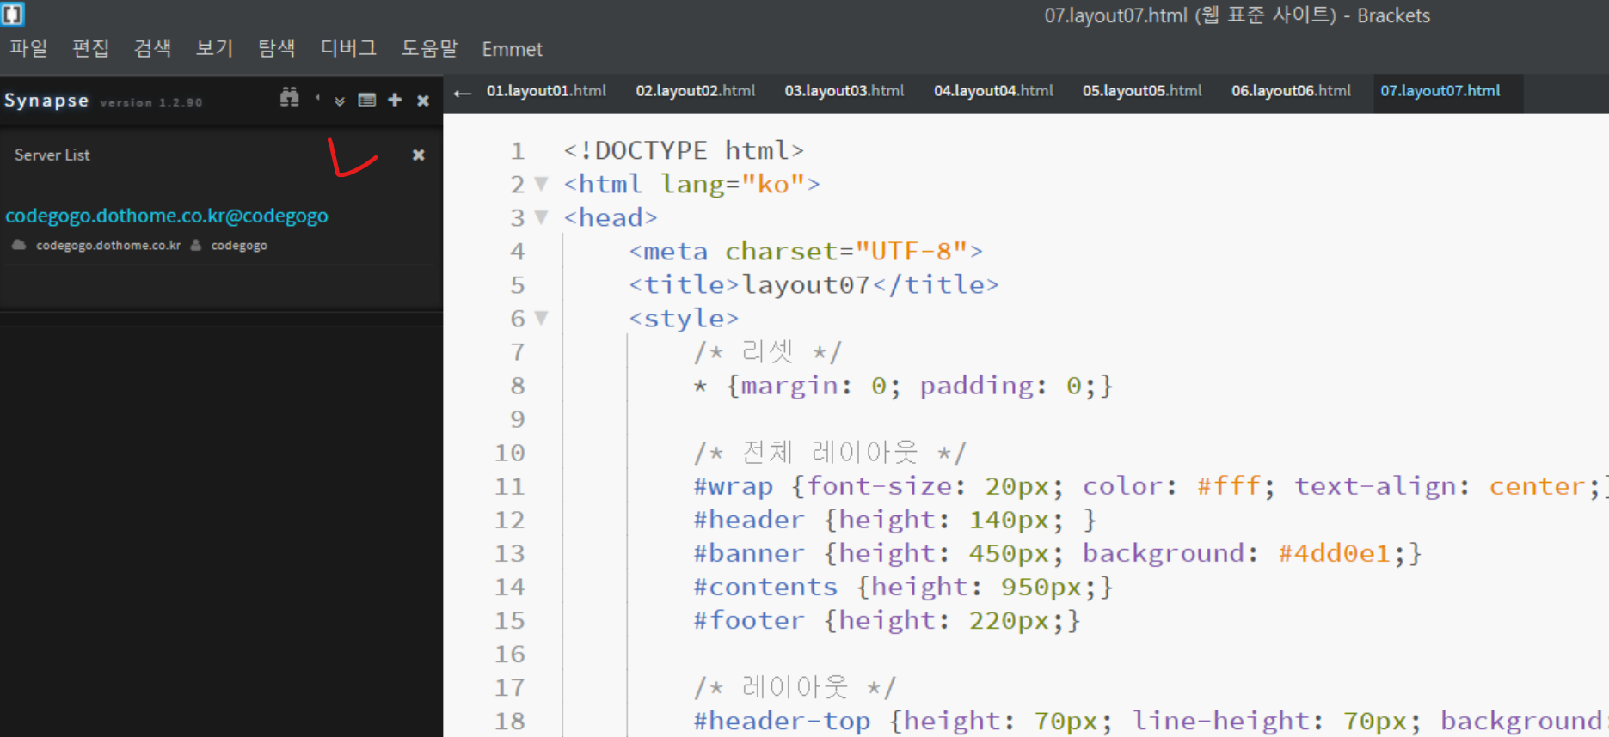
Task: Click the #contents selector on line 14
Action: [765, 587]
